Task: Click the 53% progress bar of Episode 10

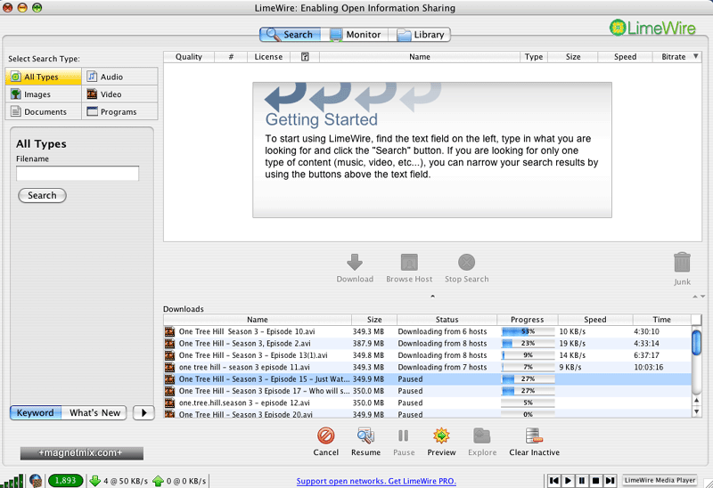Action: [x=528, y=331]
